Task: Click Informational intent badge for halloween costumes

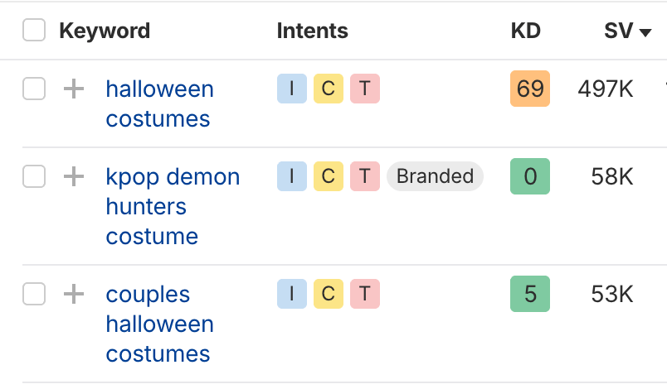Action: 291,89
